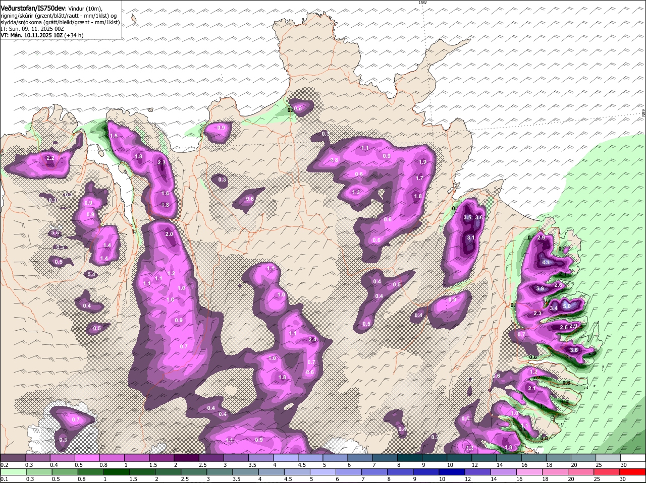The height and width of the screenshot is (483, 646).
Task: Select the 'slydda/snjókoma' description line
Action: [60, 23]
